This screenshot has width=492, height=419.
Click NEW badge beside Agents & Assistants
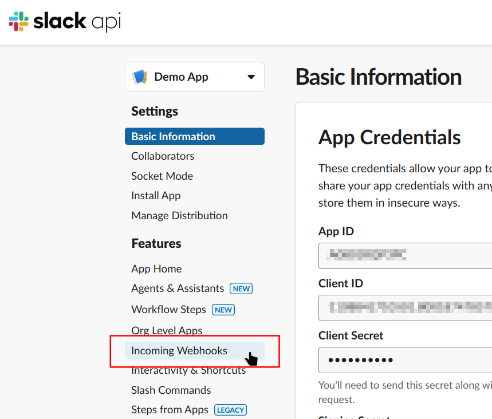pos(241,289)
